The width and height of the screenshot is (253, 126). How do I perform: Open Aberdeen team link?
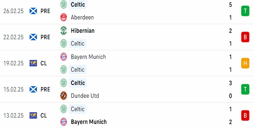[x=82, y=17]
